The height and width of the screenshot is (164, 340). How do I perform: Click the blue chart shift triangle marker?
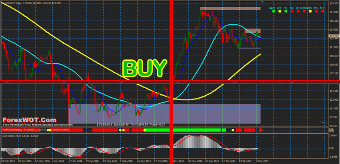262,2
